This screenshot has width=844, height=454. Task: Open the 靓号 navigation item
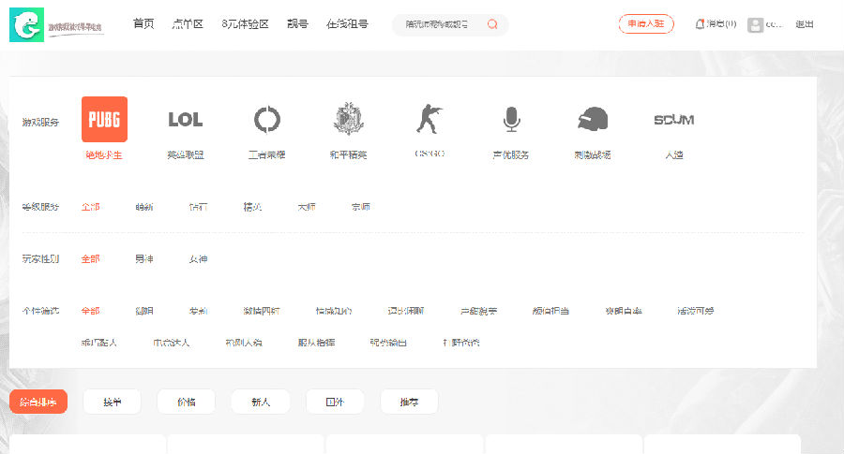[297, 24]
